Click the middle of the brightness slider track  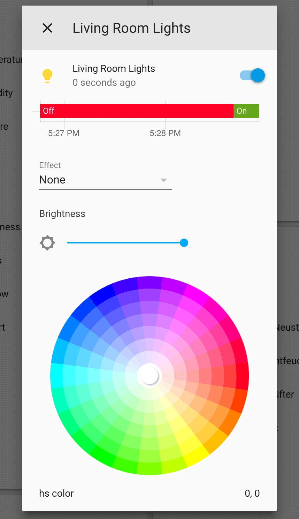[125, 243]
